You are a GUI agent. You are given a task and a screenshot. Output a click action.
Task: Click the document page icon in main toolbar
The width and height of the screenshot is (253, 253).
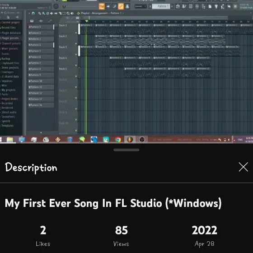pyautogui.click(x=210, y=6)
